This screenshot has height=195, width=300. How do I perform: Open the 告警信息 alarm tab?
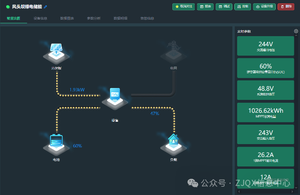click(x=147, y=18)
